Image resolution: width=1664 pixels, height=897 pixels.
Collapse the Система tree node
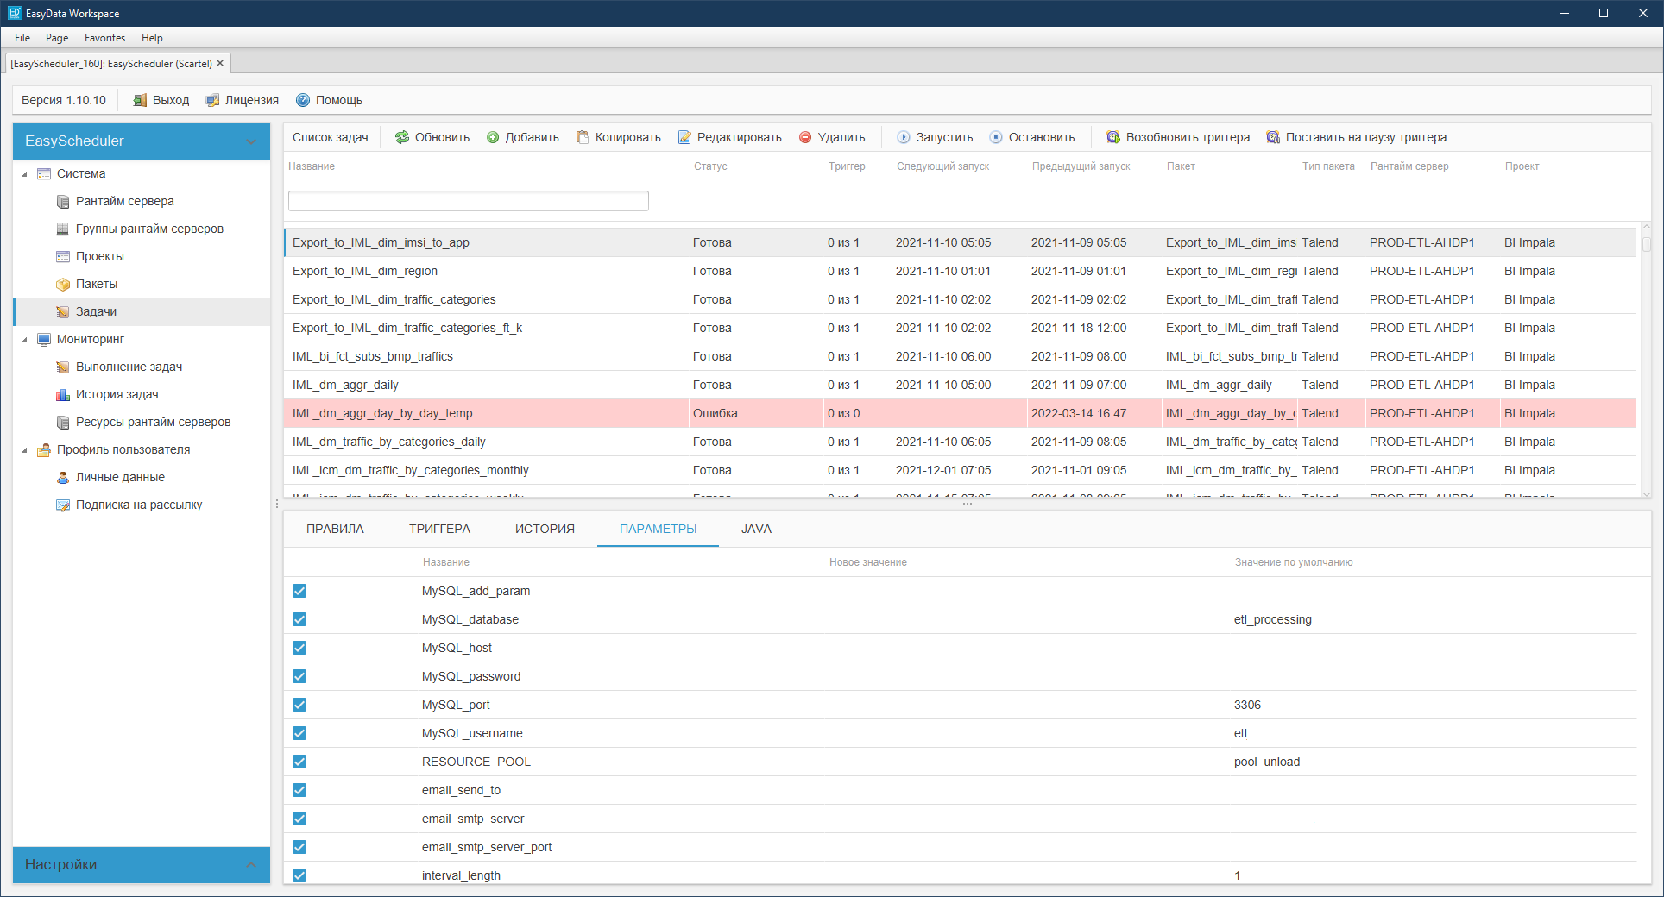click(x=24, y=174)
